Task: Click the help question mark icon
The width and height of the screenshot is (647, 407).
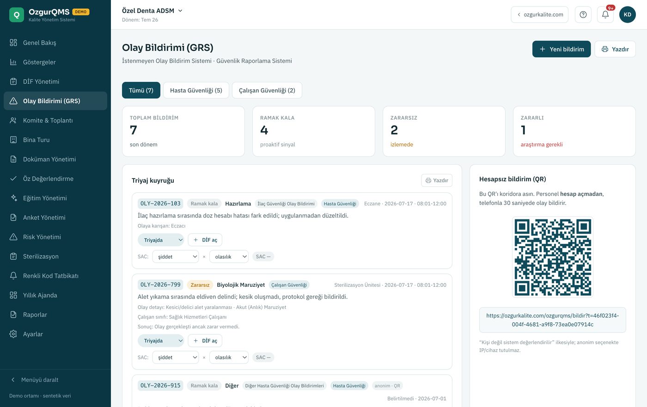Action: (583, 14)
